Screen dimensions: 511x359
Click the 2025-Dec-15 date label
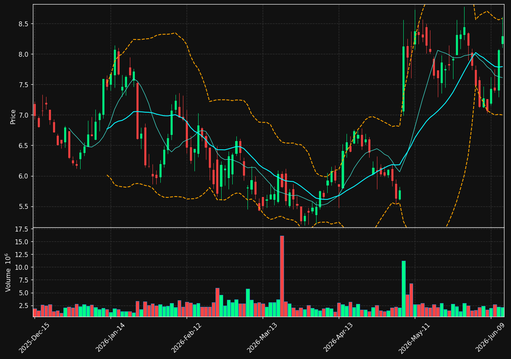(35, 338)
